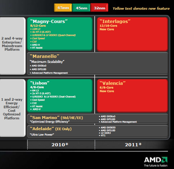Click "Ultra Low Power" tagline
Viewport: 174px width, 169px height.
click(x=42, y=134)
